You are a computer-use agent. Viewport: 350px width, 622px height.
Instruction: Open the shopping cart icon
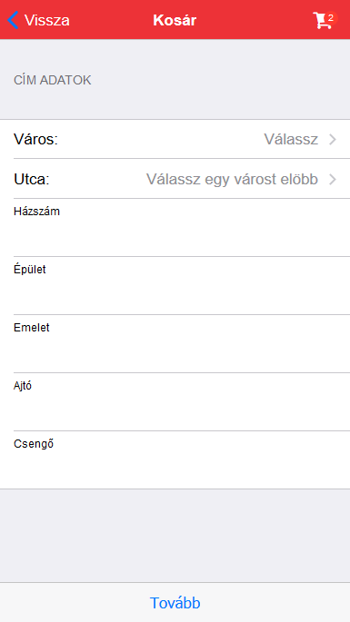tap(322, 20)
